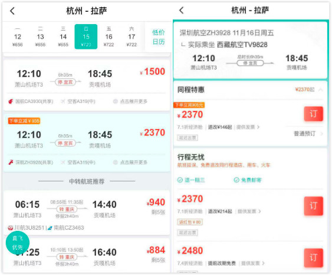The height and width of the screenshot is (275, 332).
Task: Tap the 退一赔三 check mark icon
Action: tap(180, 180)
